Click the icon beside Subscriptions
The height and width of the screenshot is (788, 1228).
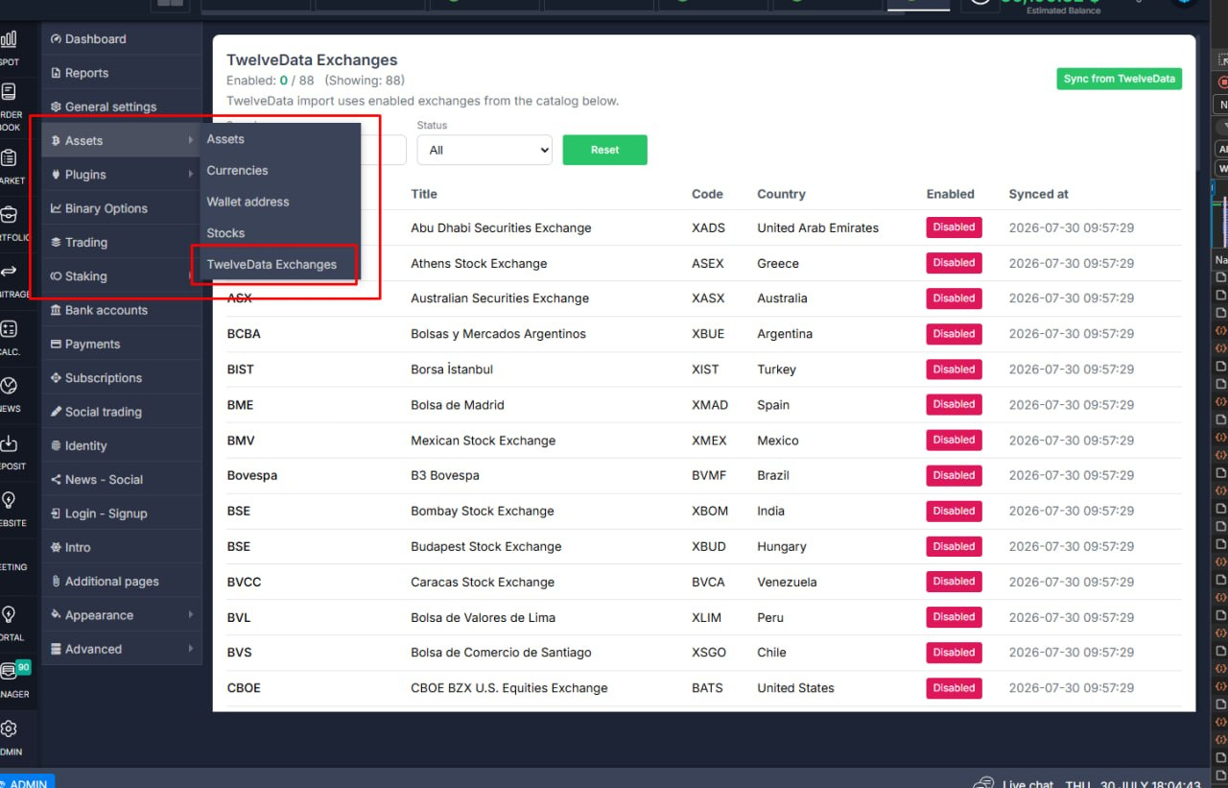(x=57, y=378)
